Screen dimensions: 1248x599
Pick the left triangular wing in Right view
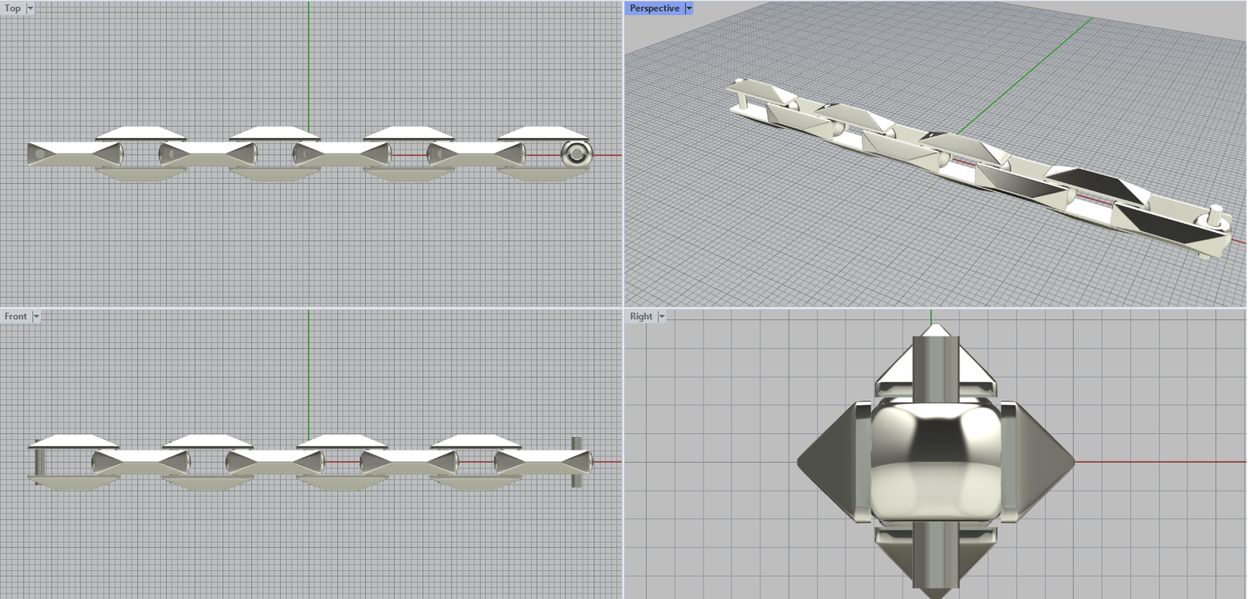(x=828, y=461)
